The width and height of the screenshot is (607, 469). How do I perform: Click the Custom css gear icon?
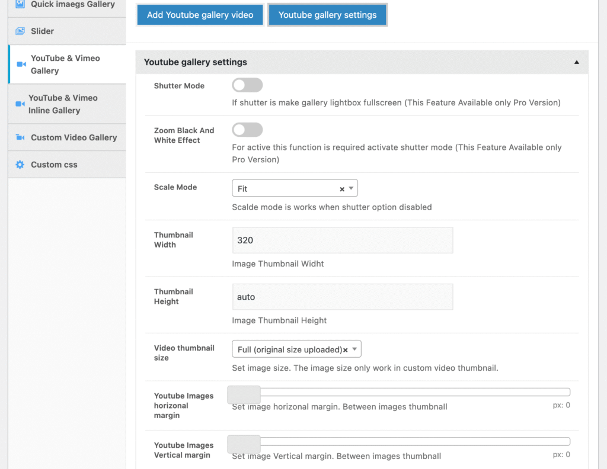coord(20,165)
